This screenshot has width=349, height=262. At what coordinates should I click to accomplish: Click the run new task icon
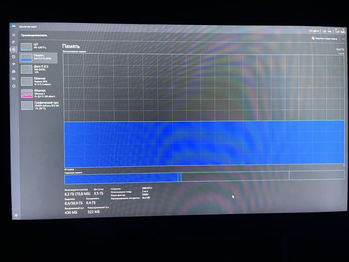[x=313, y=38]
